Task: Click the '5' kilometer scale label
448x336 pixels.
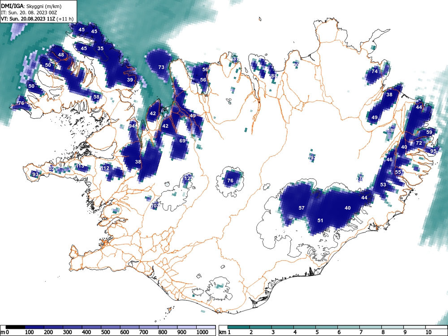Action: (x=317, y=332)
